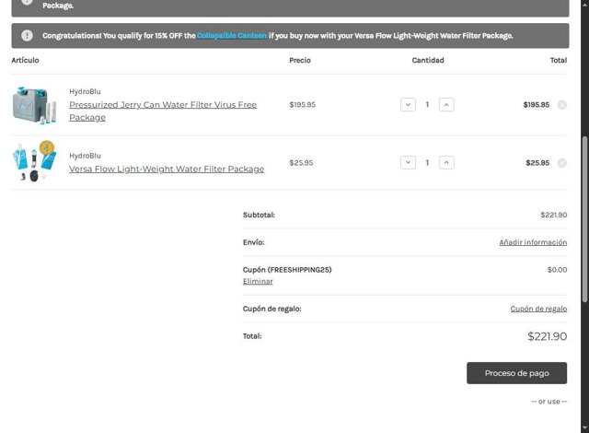
Task: Click the coupon discount value $0.00
Action: click(x=557, y=270)
